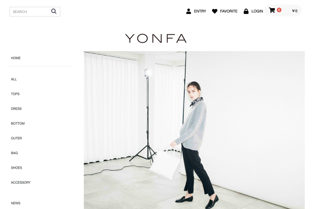The height and width of the screenshot is (209, 321).
Task: Select the ALL category
Action: click(x=14, y=79)
